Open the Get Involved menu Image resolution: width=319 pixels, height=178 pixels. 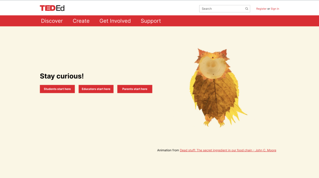point(115,21)
